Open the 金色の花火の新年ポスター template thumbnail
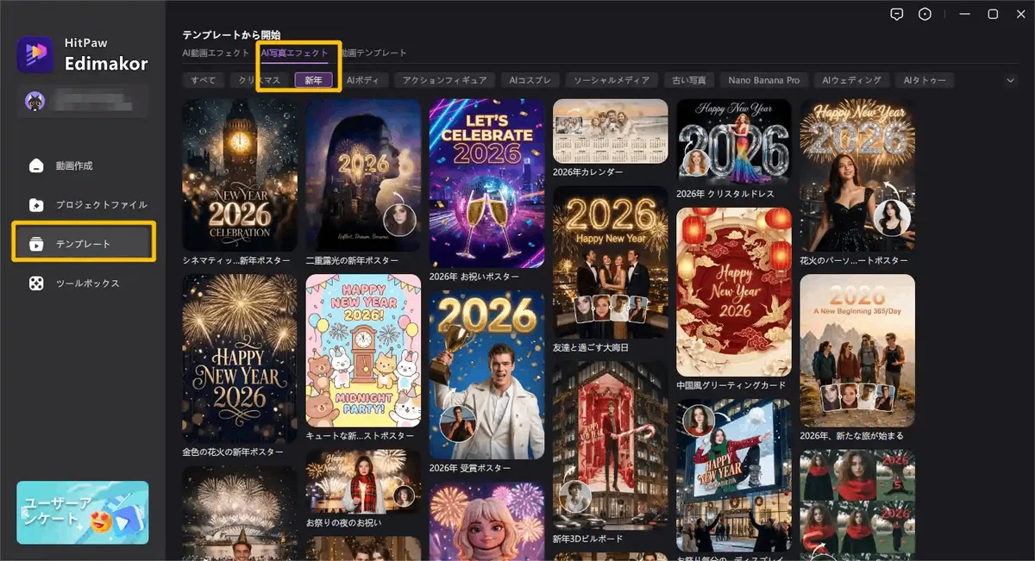Image resolution: width=1035 pixels, height=561 pixels. [240, 358]
